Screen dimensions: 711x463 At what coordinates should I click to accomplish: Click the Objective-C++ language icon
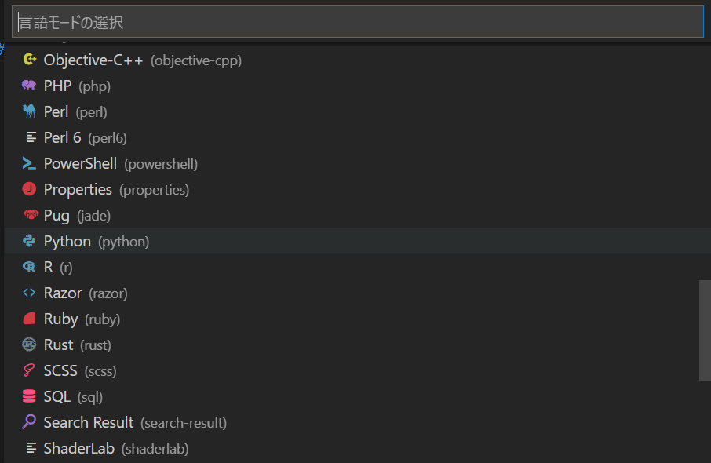[30, 60]
